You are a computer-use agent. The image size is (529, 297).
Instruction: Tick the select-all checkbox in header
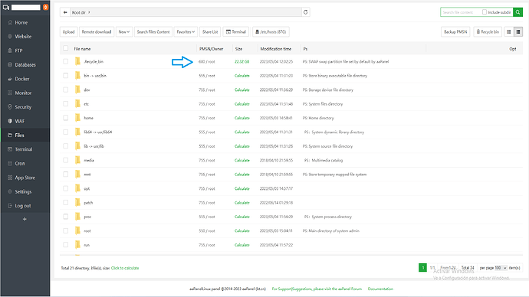pyautogui.click(x=65, y=48)
